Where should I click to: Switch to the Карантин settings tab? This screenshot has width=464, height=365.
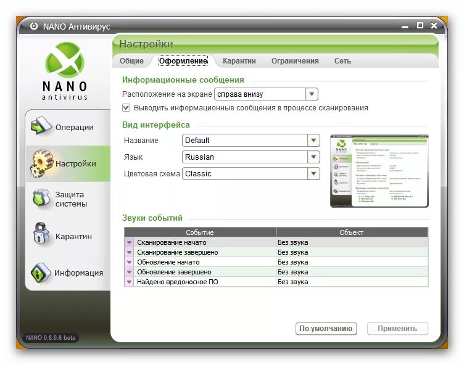tap(239, 61)
